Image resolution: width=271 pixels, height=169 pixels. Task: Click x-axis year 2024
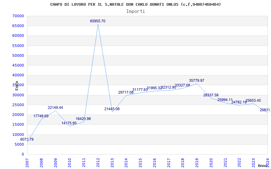click(x=268, y=163)
